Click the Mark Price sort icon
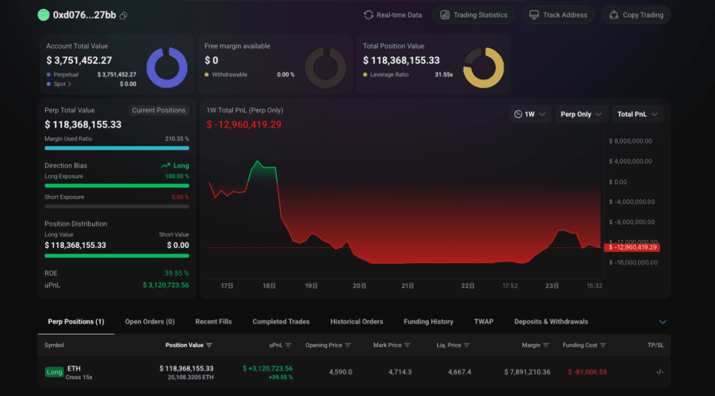The width and height of the screenshot is (715, 396). tap(407, 345)
